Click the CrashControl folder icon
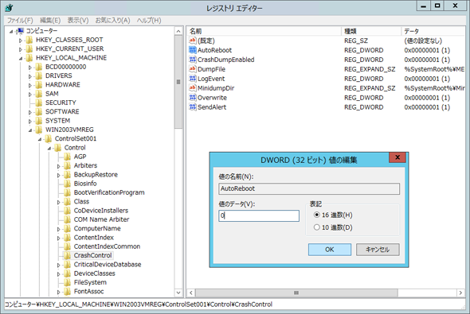The height and width of the screenshot is (314, 470). (x=68, y=255)
